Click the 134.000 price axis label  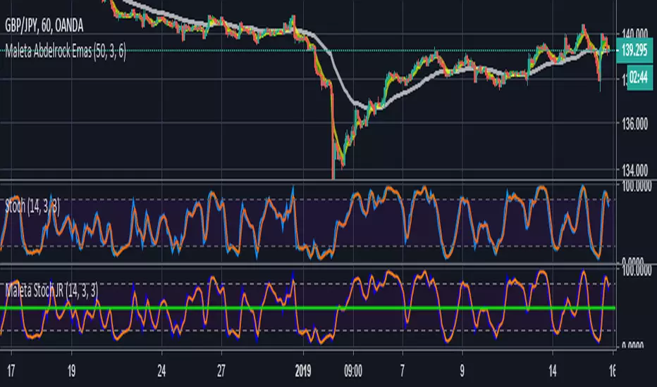[634, 170]
